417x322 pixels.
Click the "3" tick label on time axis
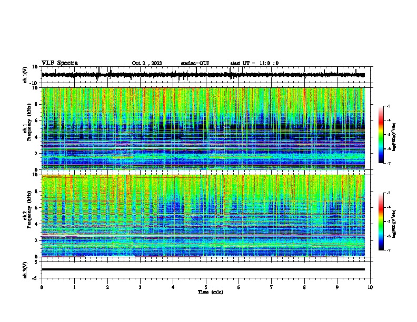[140, 287]
